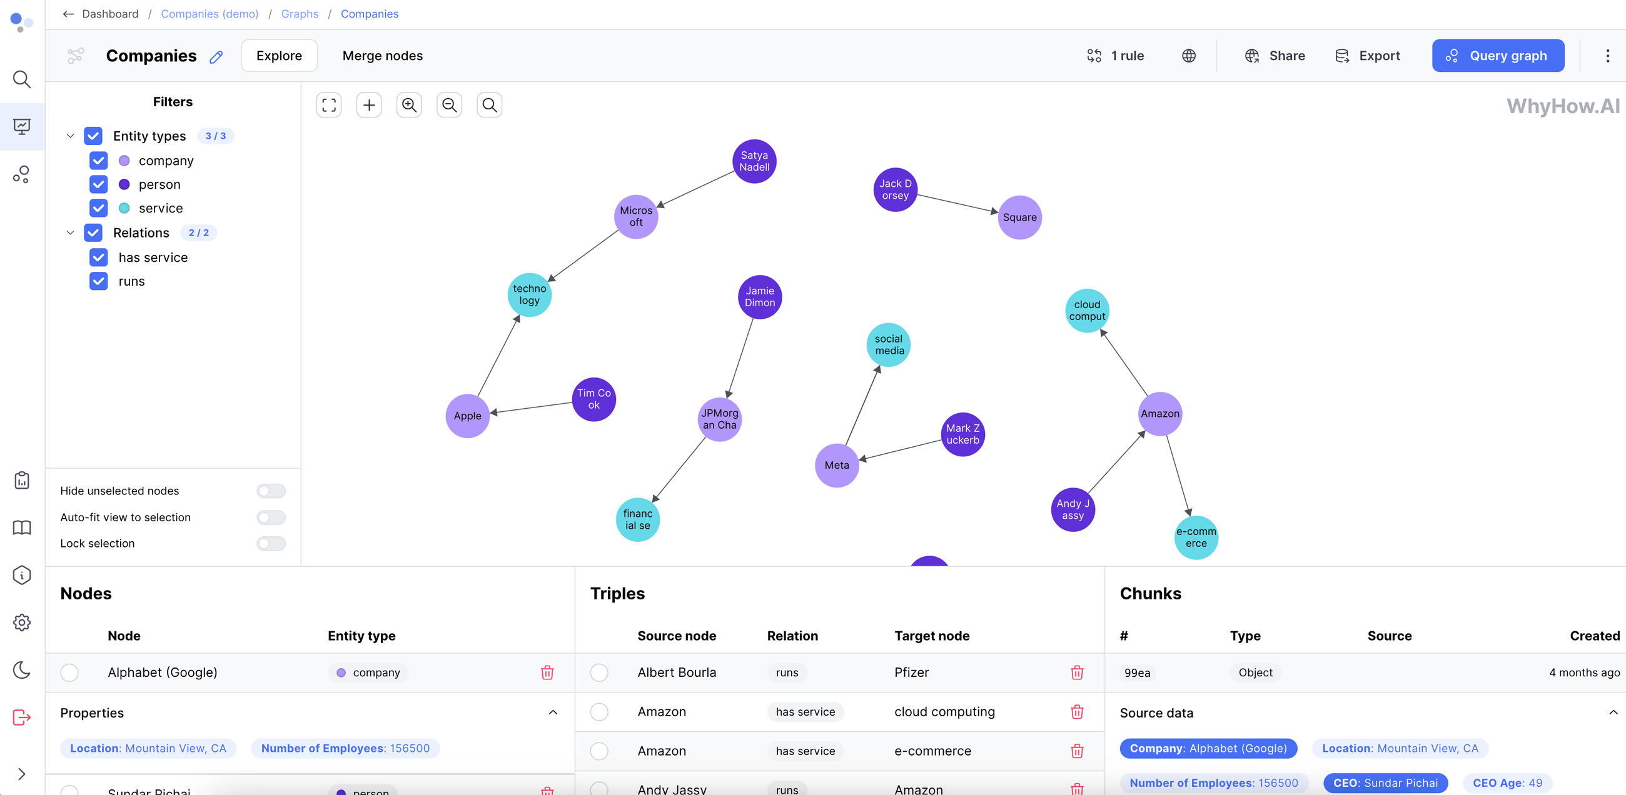Zoom out of the graph

pyautogui.click(x=450, y=105)
